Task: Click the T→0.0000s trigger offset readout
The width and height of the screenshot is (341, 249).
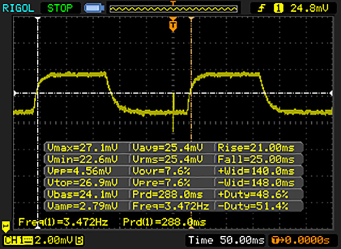Action: 301,240
